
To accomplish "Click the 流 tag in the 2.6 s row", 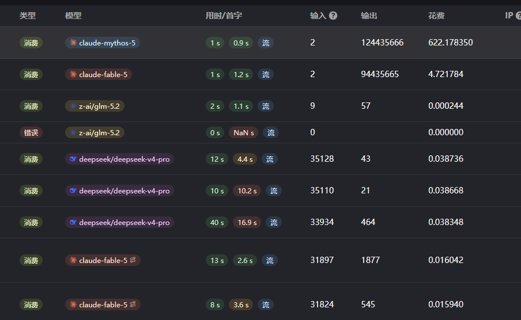I will (270, 260).
